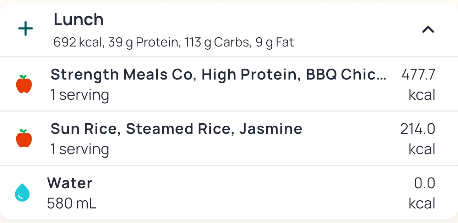The height and width of the screenshot is (223, 458).
Task: Click "1 serving" under Strength Meals Co
Action: pos(80,95)
